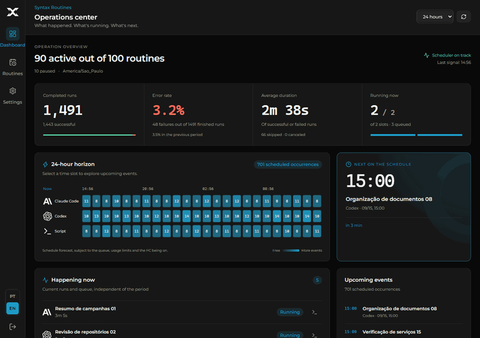The width and height of the screenshot is (480, 338).
Task: Click the 'Scheduler on track' status text
Action: point(451,55)
